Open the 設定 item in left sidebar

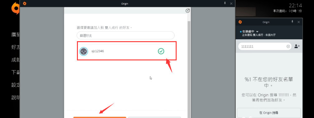click(16, 85)
